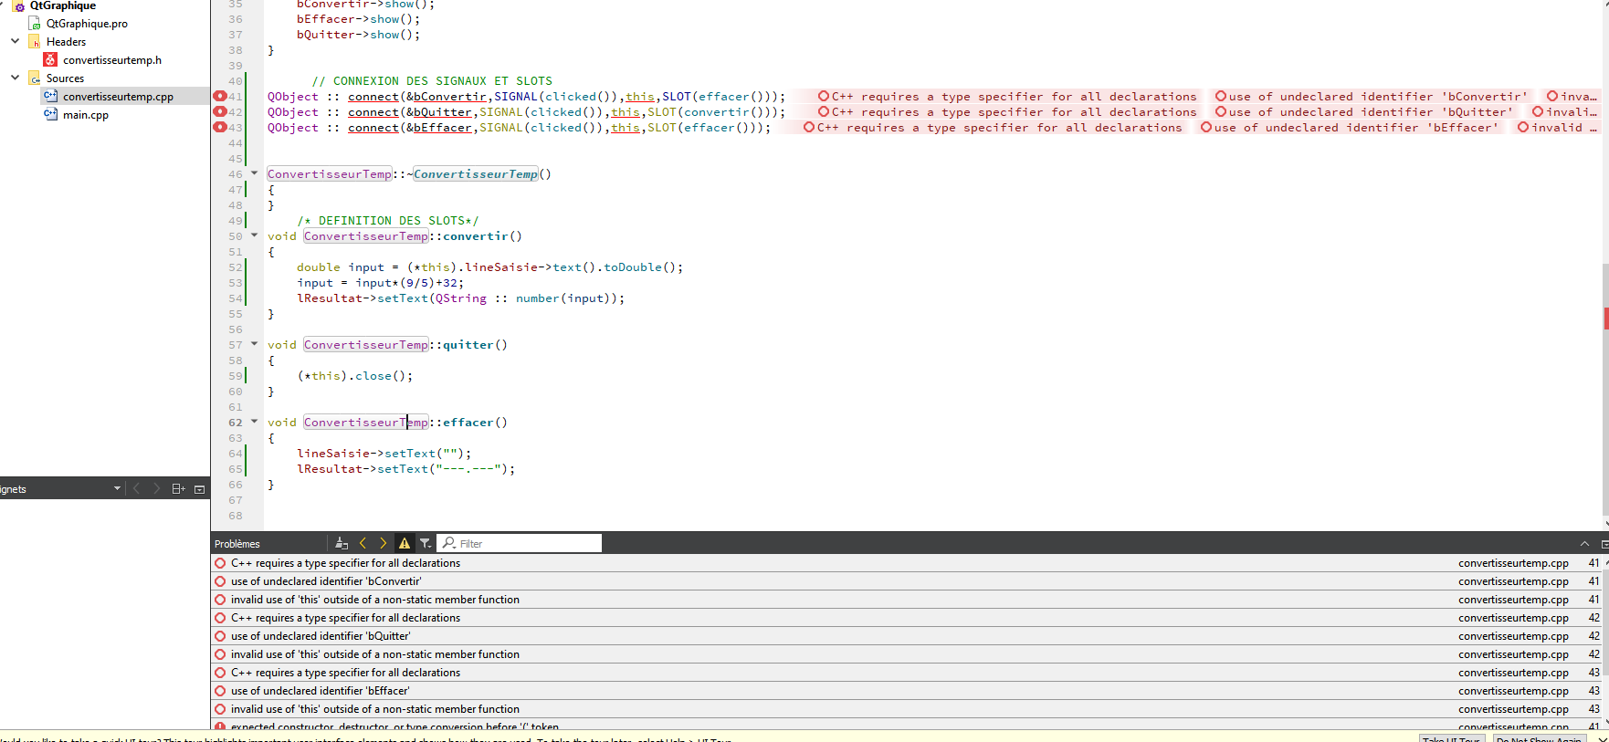The width and height of the screenshot is (1609, 742).
Task: Click the error marker on line 41
Action: coord(219,96)
